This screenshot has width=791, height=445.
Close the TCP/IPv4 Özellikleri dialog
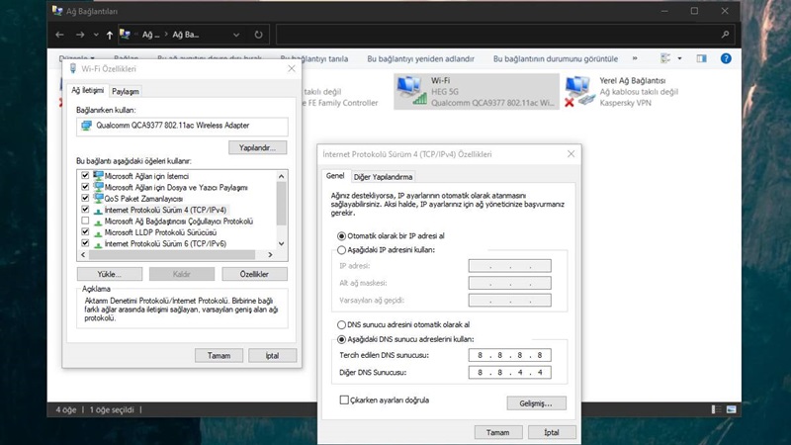[x=571, y=154]
